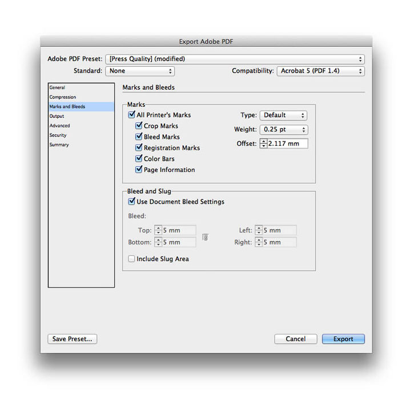Select Output in the sidebar list
Image resolution: width=414 pixels, height=404 pixels.
pos(81,116)
